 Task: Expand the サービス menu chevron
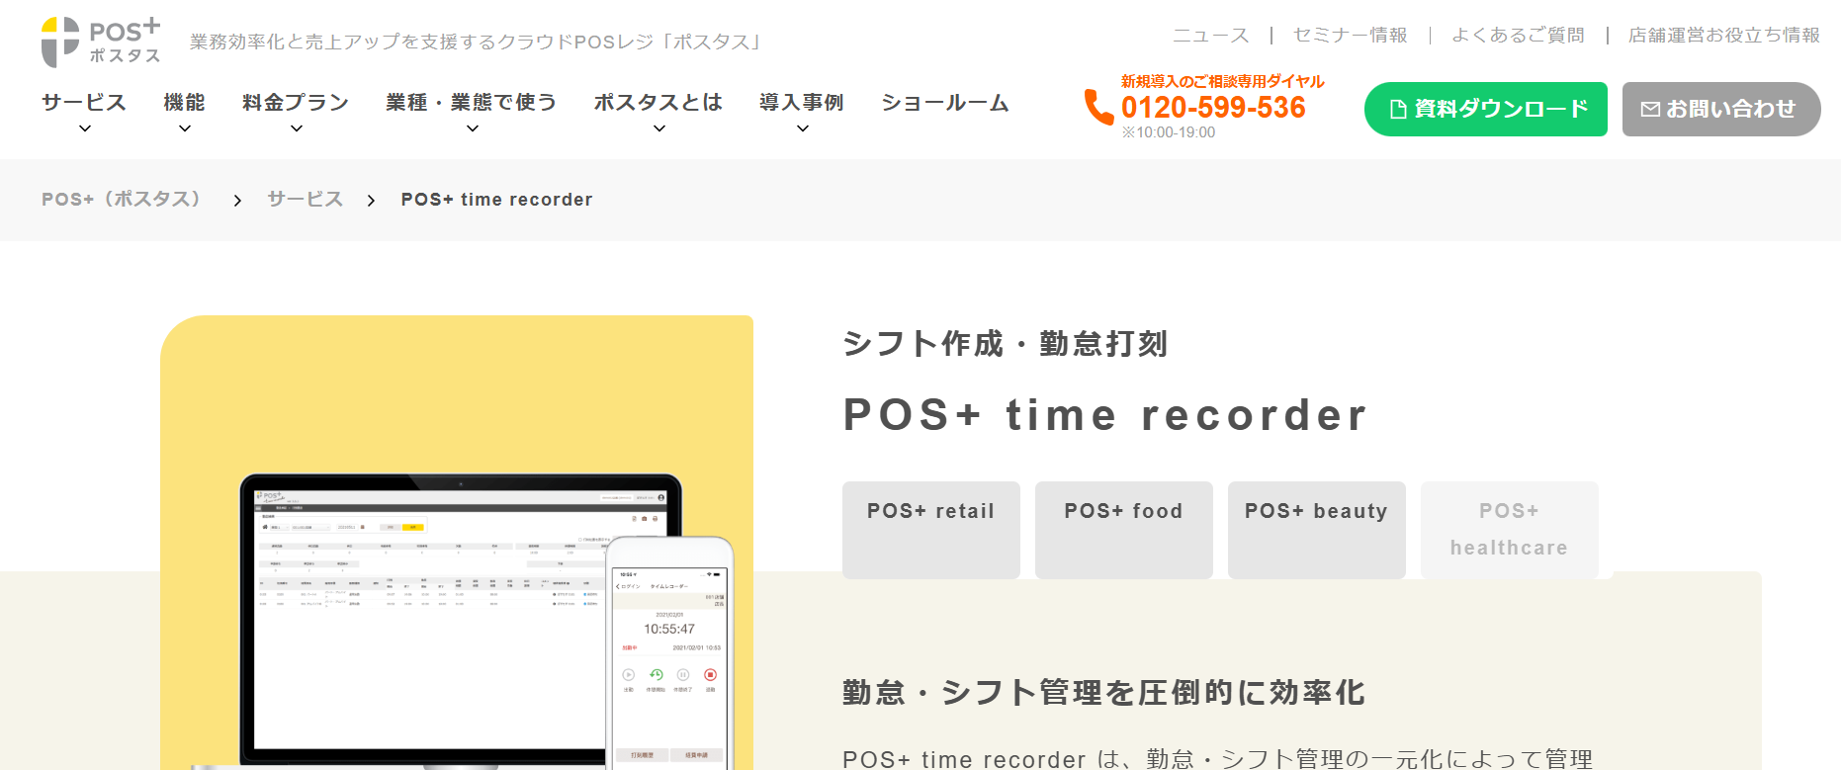(85, 128)
